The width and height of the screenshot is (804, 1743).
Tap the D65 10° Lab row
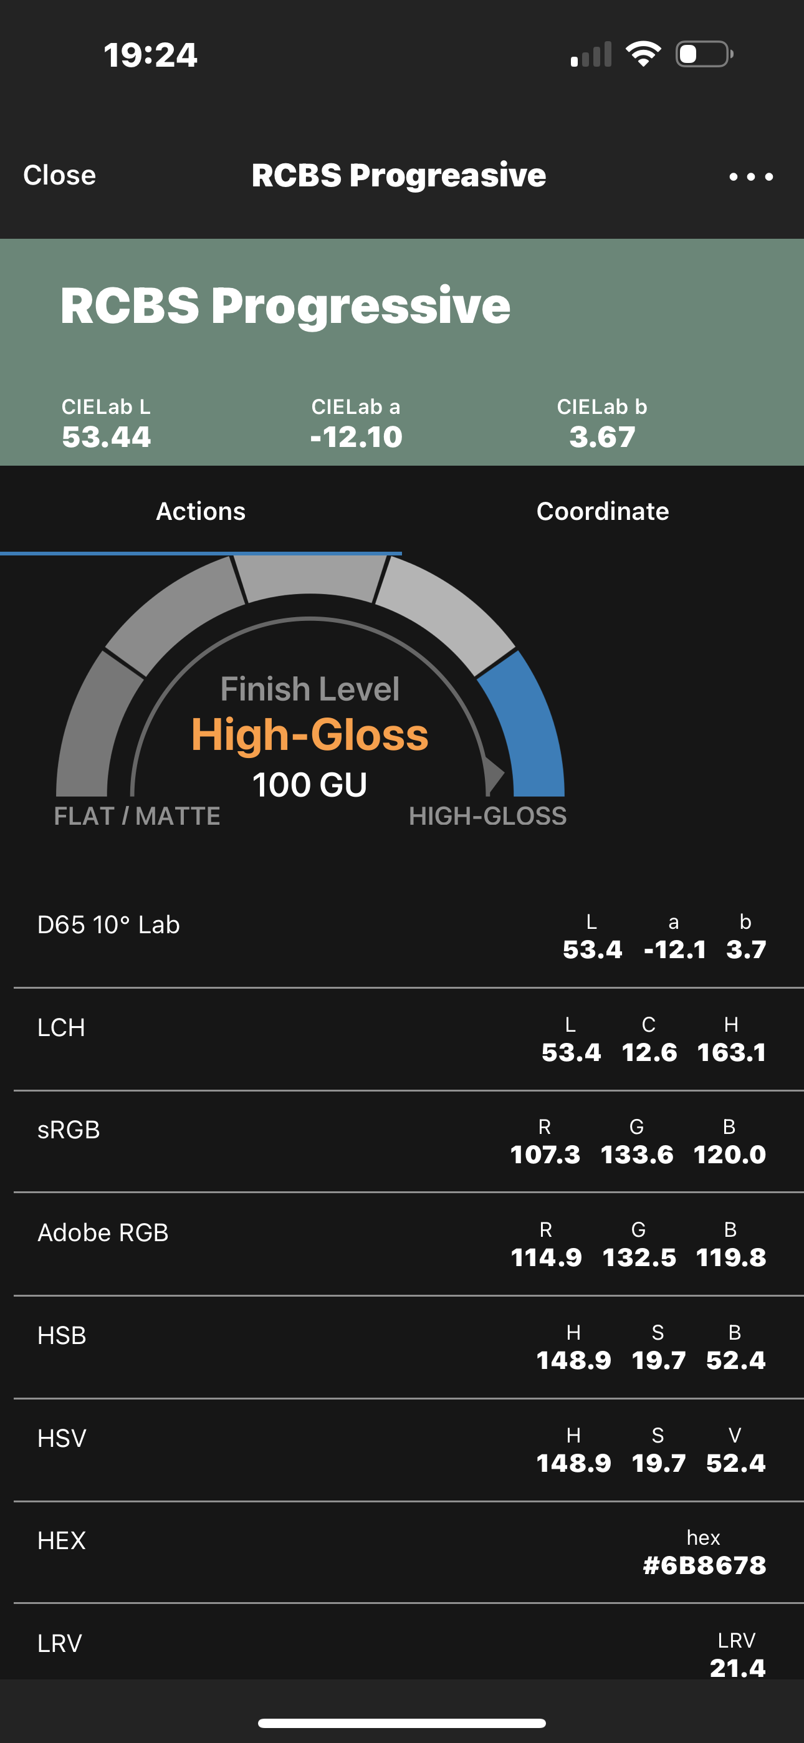point(402,936)
